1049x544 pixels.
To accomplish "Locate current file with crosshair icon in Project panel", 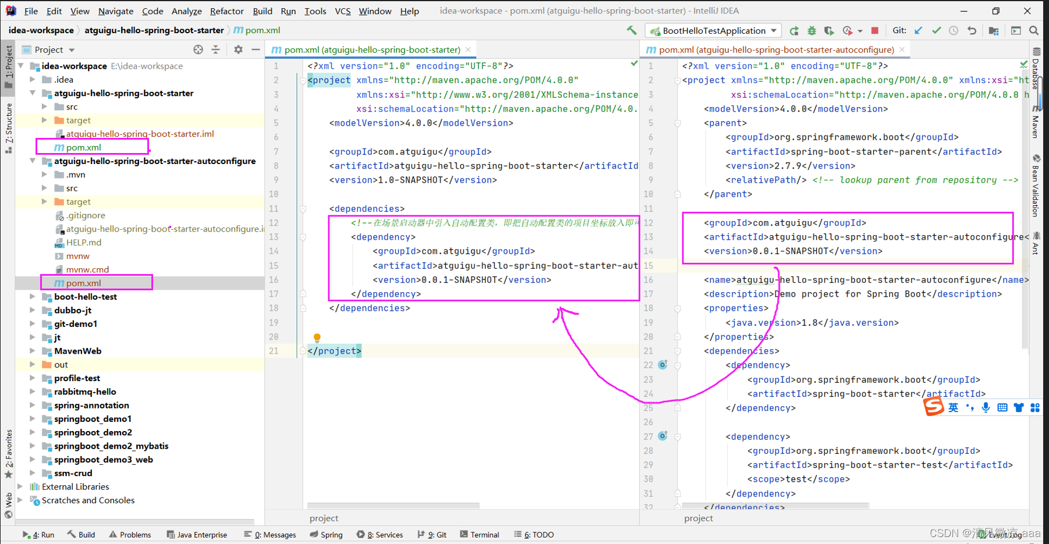I will (x=199, y=49).
